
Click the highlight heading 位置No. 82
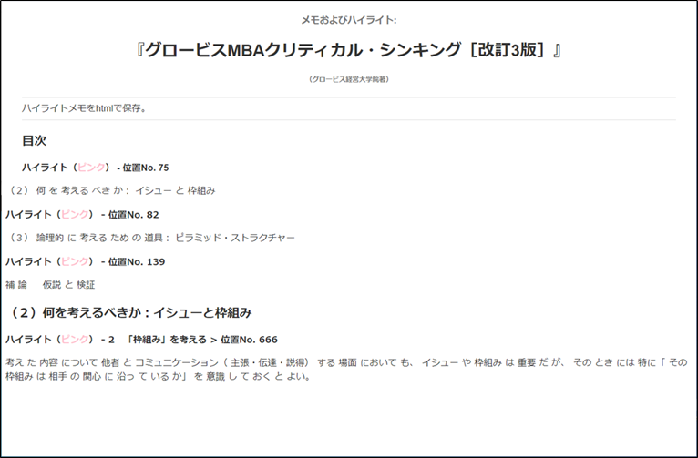click(82, 215)
